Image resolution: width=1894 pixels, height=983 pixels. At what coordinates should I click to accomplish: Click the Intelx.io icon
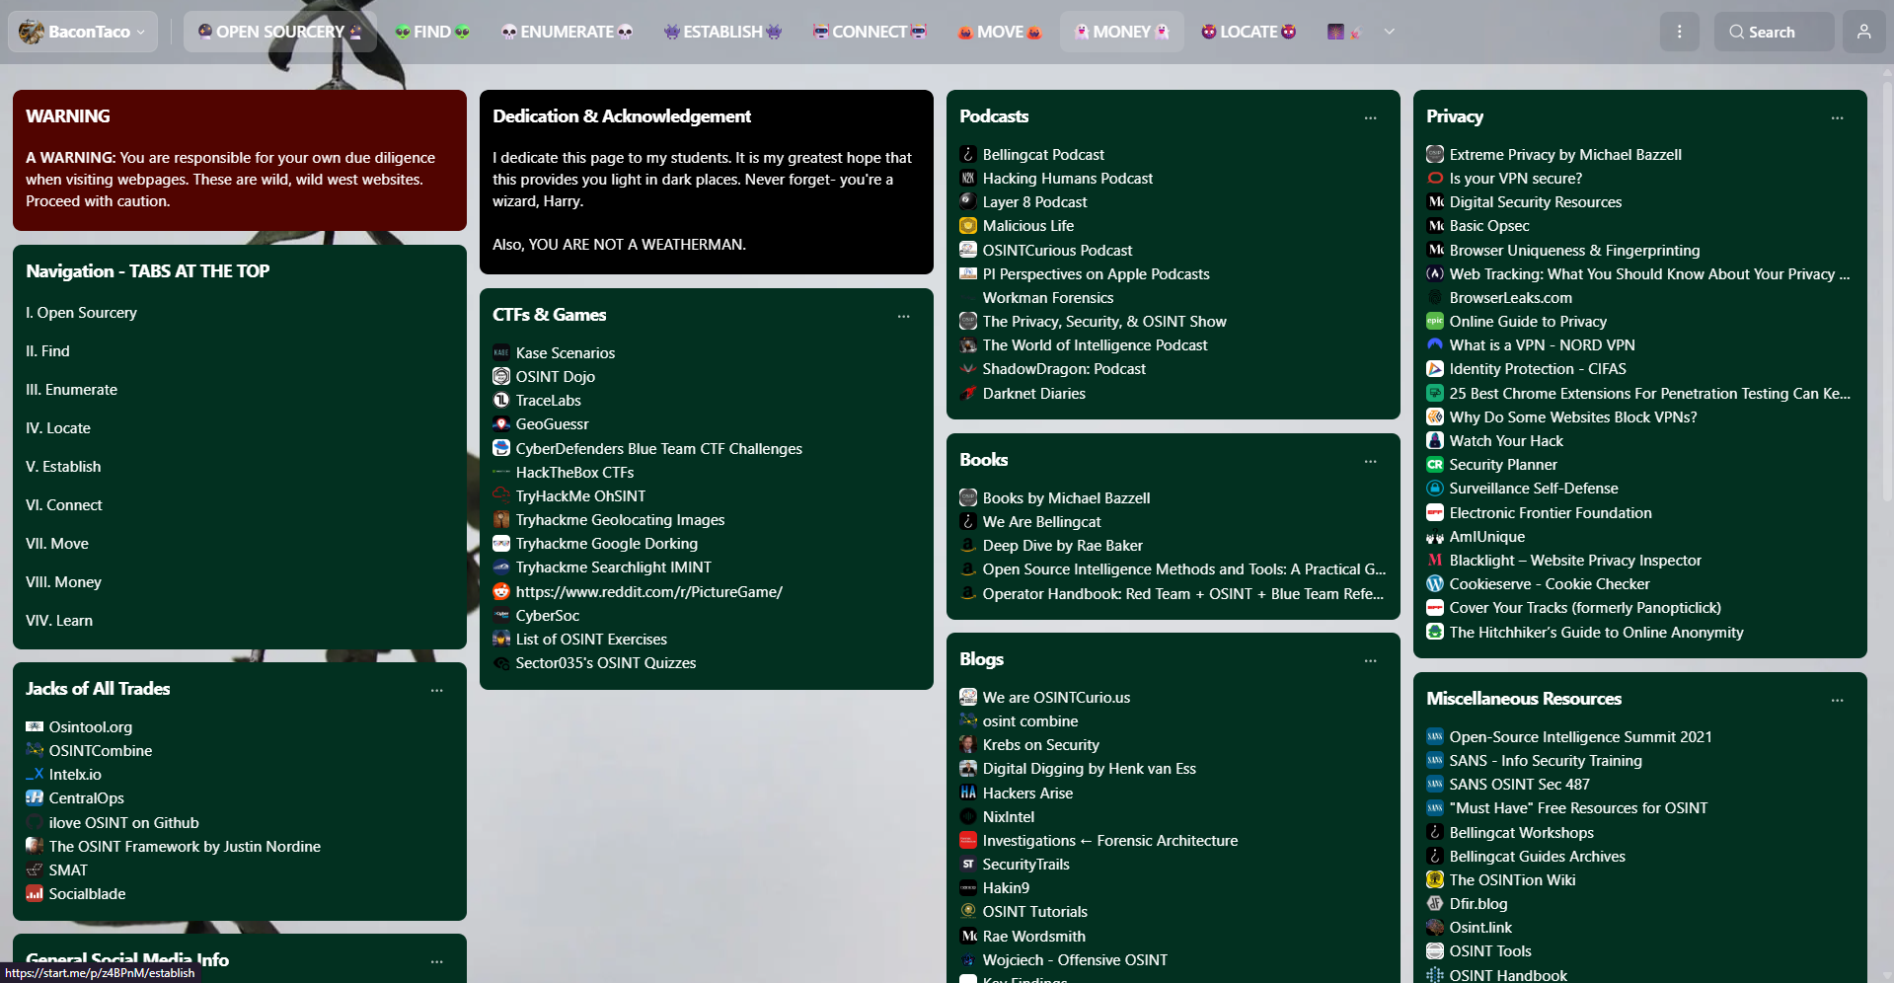(35, 774)
